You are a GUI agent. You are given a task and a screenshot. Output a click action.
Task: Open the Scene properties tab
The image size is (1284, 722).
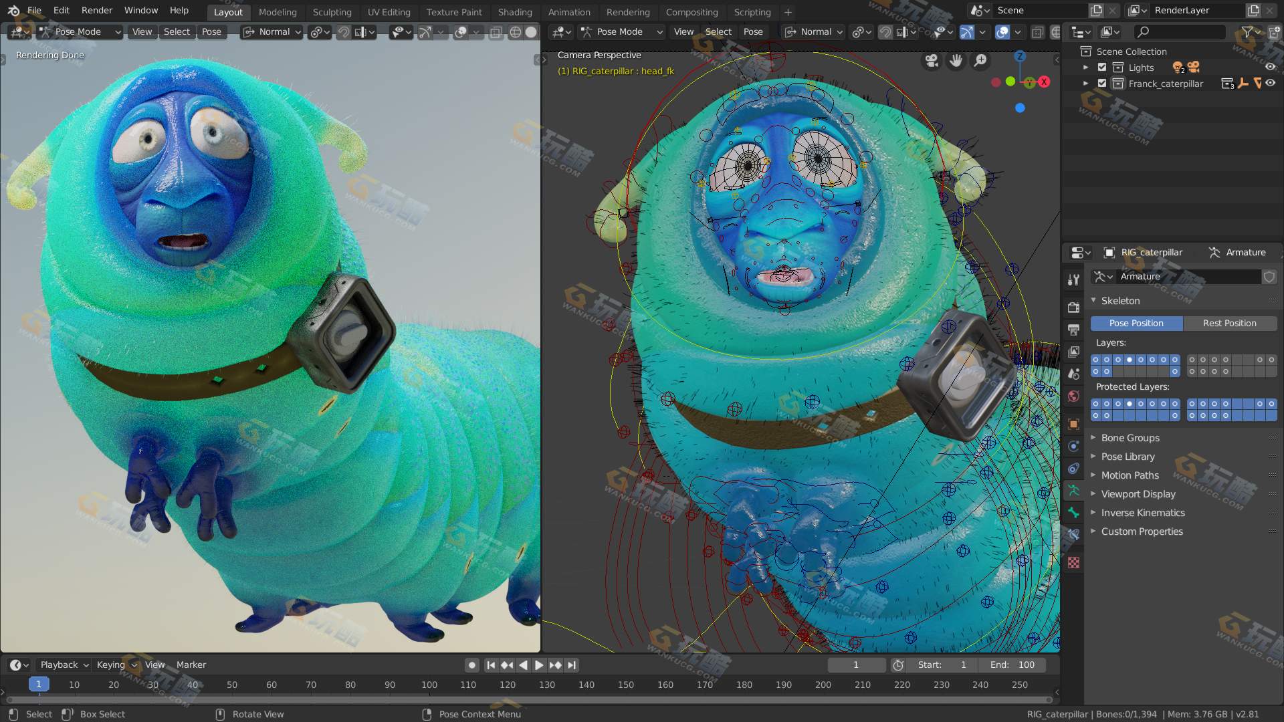click(1073, 374)
